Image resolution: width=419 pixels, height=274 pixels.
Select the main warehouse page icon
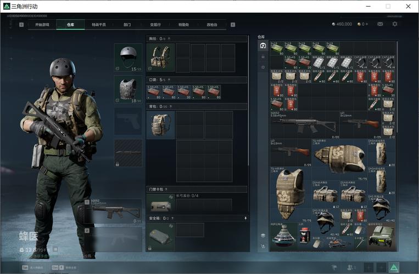point(263,45)
